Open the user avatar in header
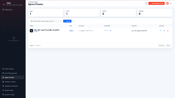The height and width of the screenshot is (98, 175). pyautogui.click(x=167, y=4)
